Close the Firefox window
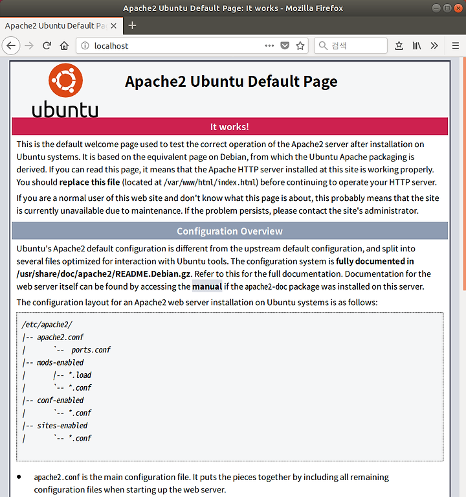The width and height of the screenshot is (466, 497). point(458,8)
